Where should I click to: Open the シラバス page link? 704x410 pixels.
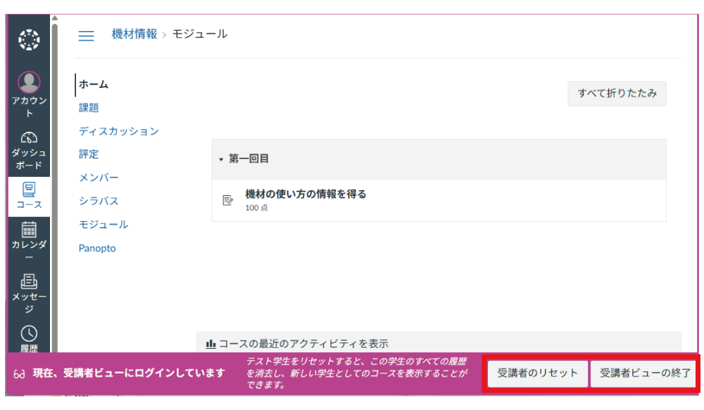click(99, 201)
